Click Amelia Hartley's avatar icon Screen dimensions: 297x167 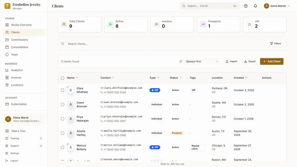pos(71,133)
